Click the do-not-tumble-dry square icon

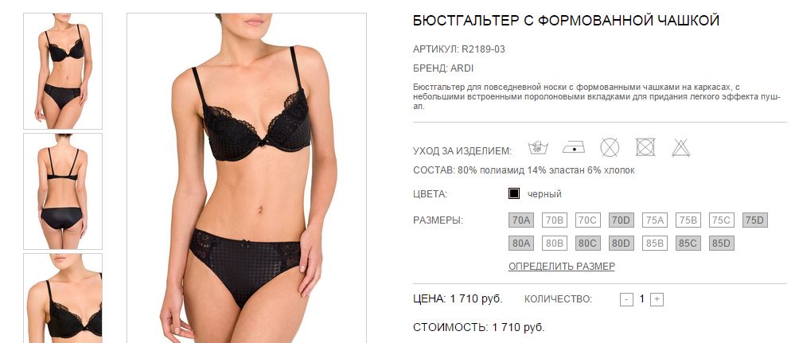(645, 147)
